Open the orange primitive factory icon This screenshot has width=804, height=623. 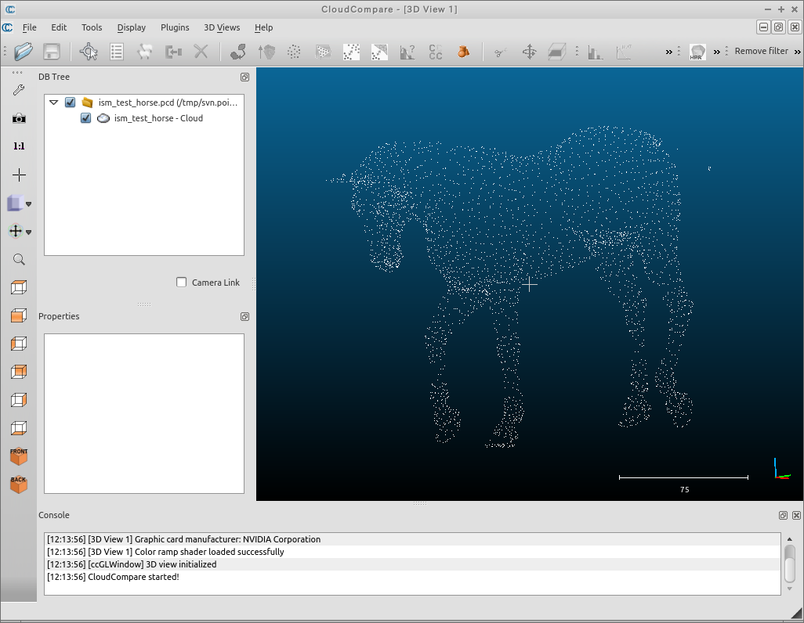click(x=464, y=52)
